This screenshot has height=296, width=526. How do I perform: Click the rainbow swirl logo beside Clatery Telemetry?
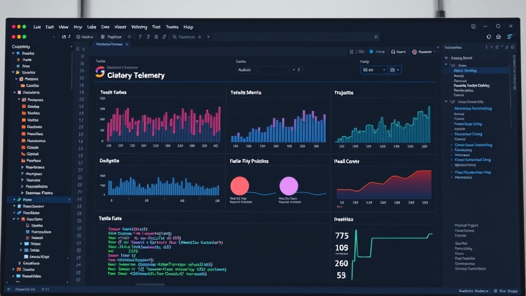(100, 71)
